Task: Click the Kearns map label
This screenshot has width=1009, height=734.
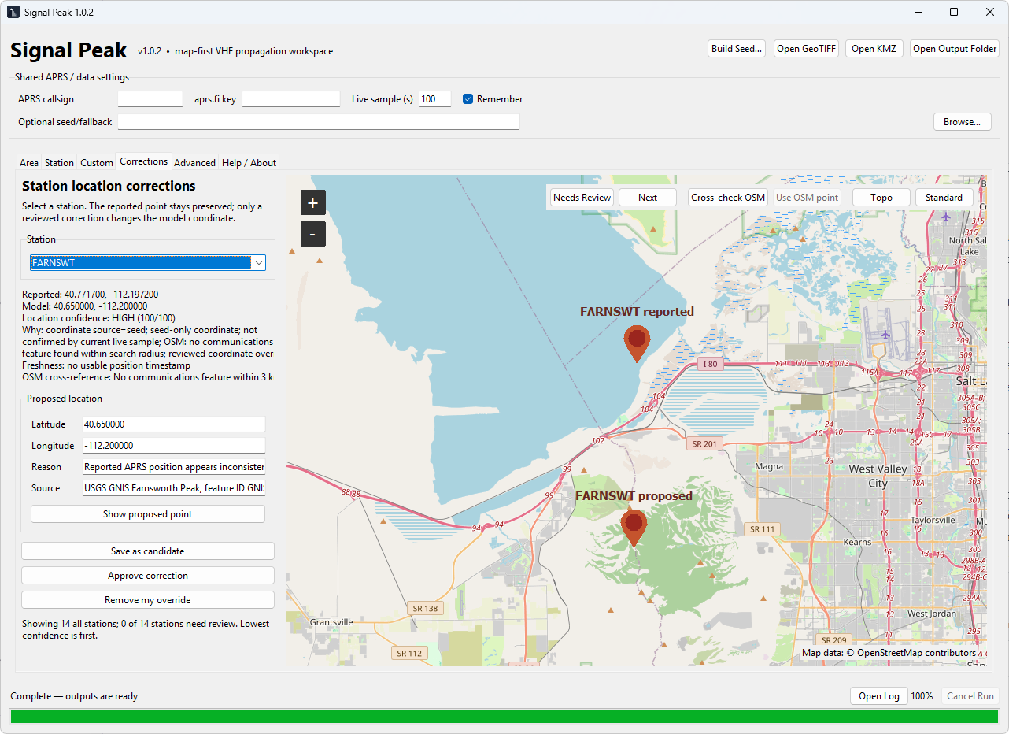Action: coord(857,542)
